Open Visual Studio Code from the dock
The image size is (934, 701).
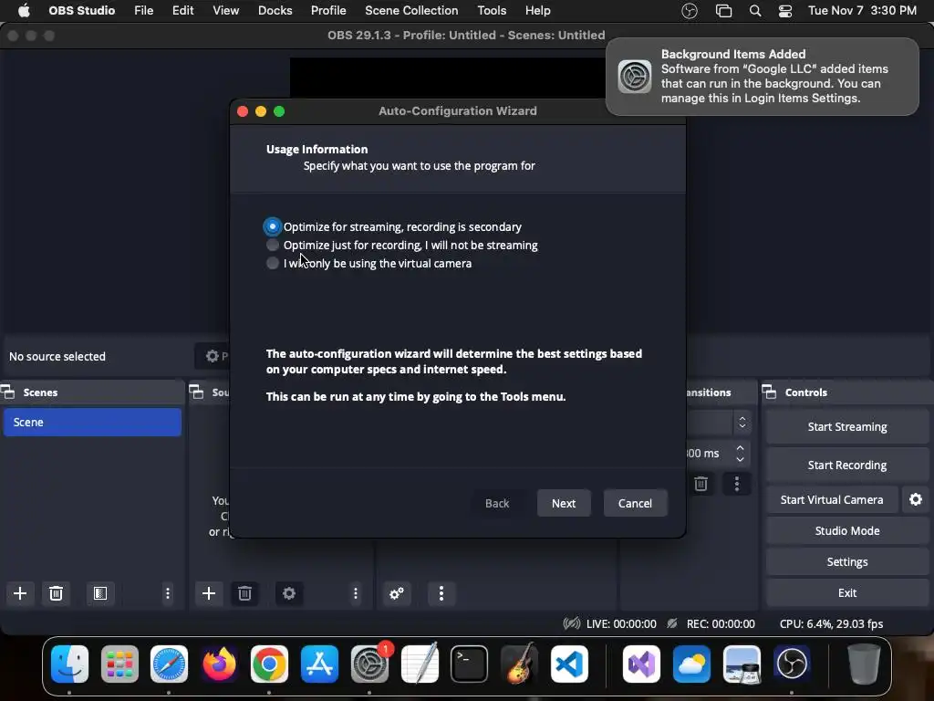(569, 664)
